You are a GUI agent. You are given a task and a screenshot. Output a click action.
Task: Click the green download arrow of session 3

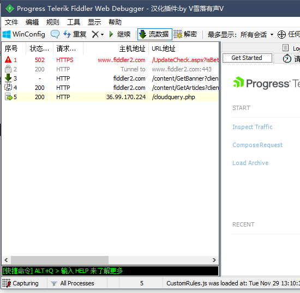[8, 78]
